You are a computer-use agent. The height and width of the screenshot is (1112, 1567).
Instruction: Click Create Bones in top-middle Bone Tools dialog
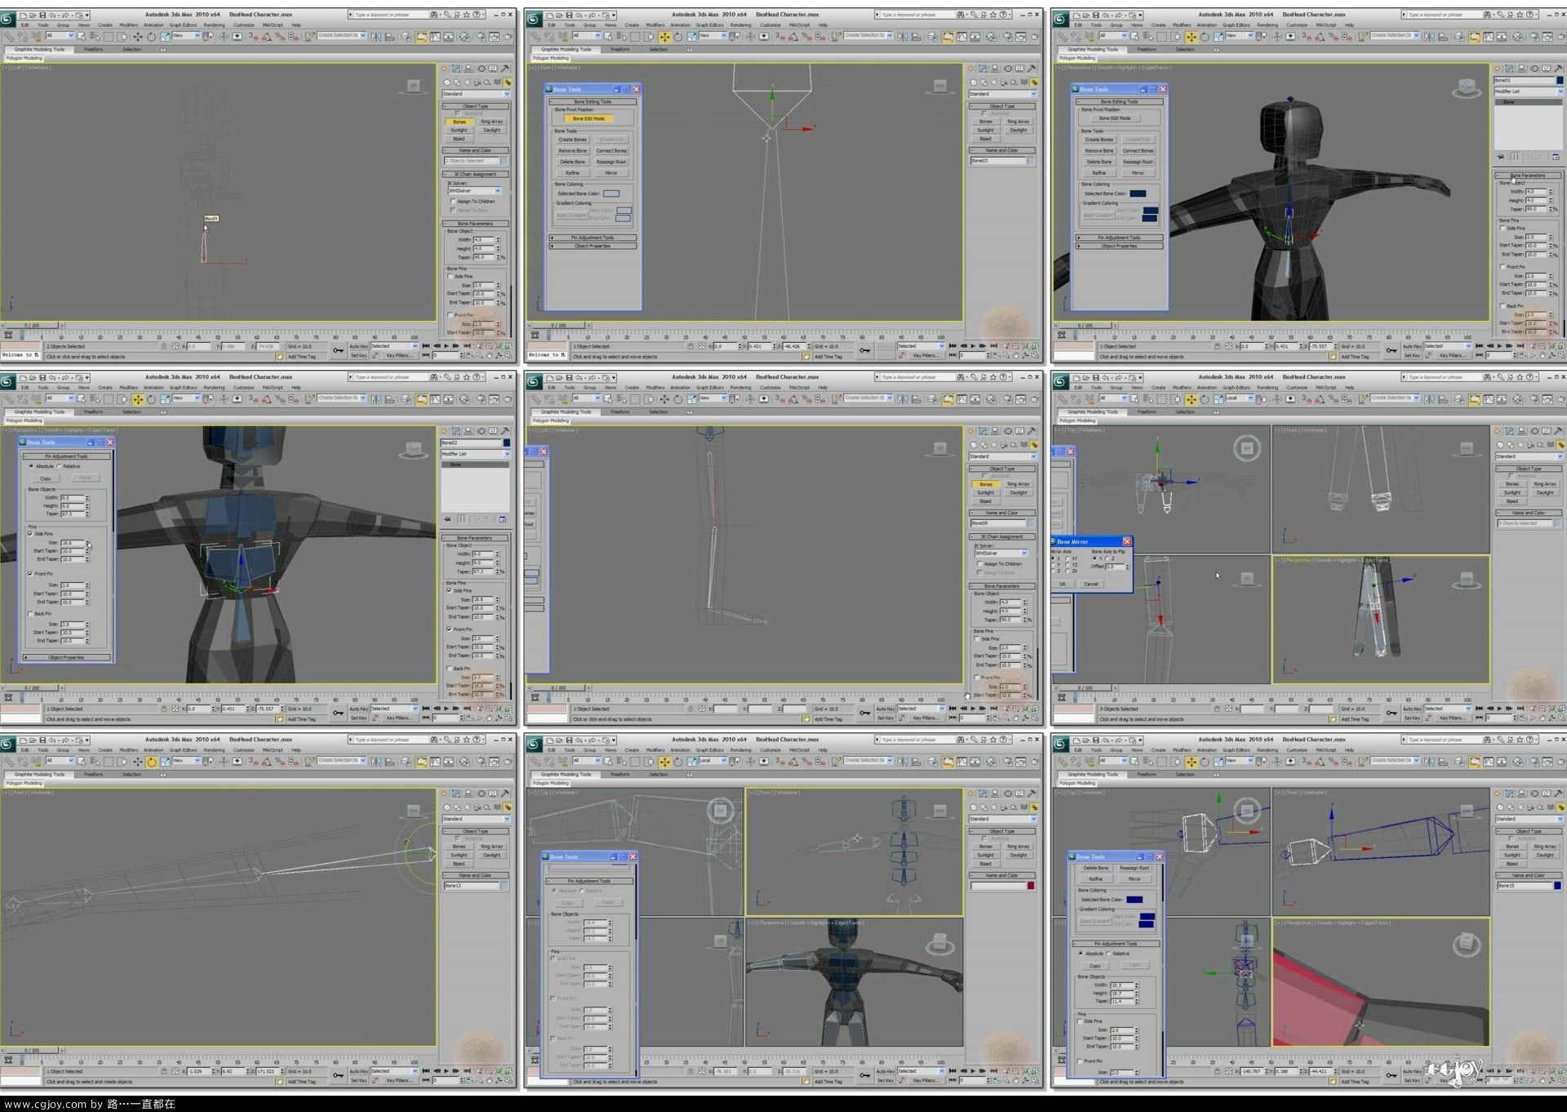tap(573, 140)
